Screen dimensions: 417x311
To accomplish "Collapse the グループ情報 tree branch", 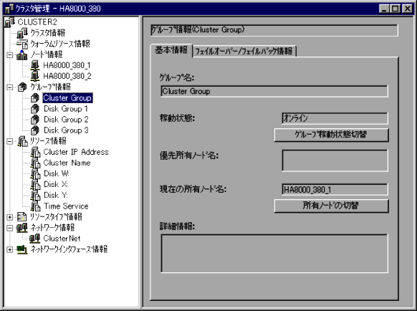I will tap(9, 87).
